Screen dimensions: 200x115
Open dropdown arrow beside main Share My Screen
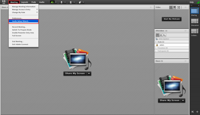point(89,73)
